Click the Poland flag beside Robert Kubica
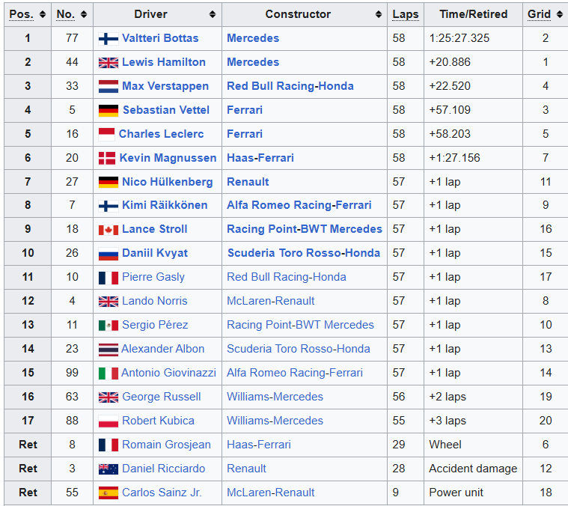Image resolution: width=568 pixels, height=506 pixels. coord(109,421)
